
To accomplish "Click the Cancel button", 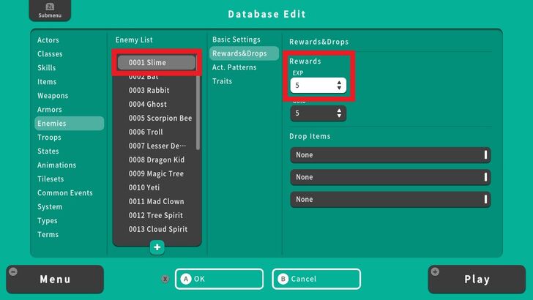I will tap(317, 279).
